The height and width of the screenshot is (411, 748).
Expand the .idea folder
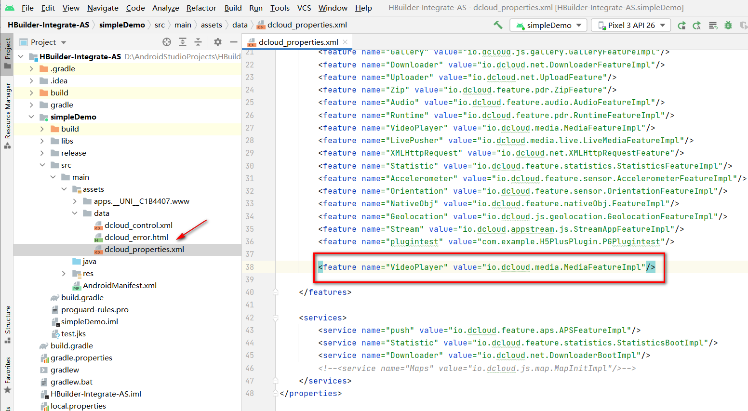(x=31, y=80)
